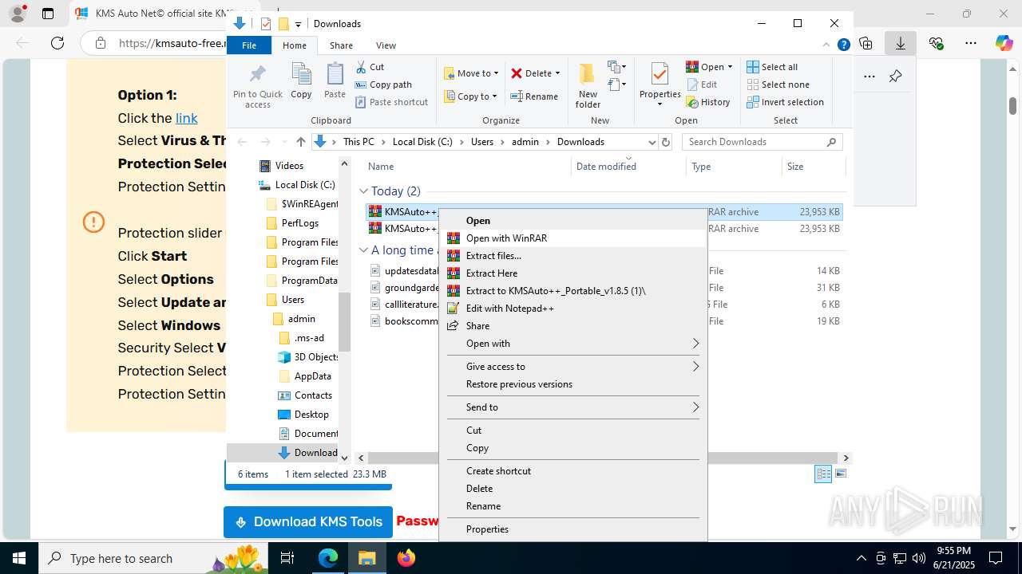The height and width of the screenshot is (574, 1022).
Task: Click History in Open group
Action: click(x=707, y=102)
